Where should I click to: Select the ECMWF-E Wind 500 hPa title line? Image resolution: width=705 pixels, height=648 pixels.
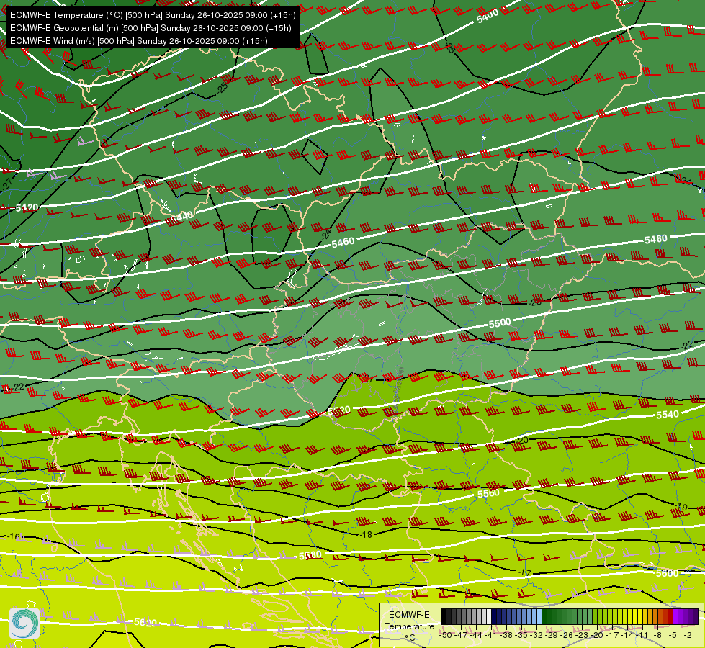click(139, 41)
